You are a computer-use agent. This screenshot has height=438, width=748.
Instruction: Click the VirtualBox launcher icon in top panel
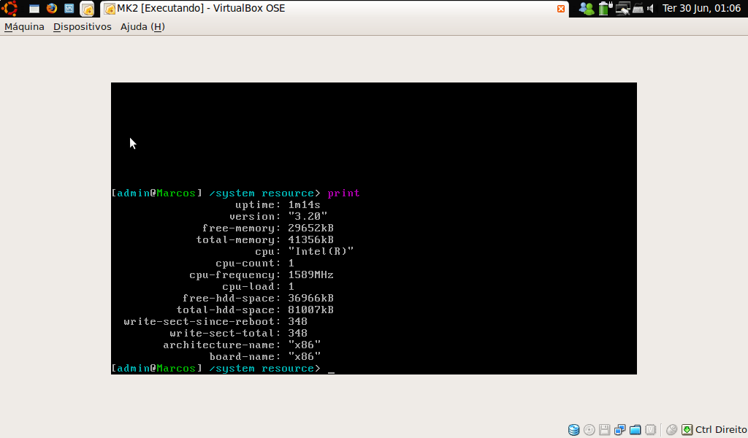[x=88, y=9]
